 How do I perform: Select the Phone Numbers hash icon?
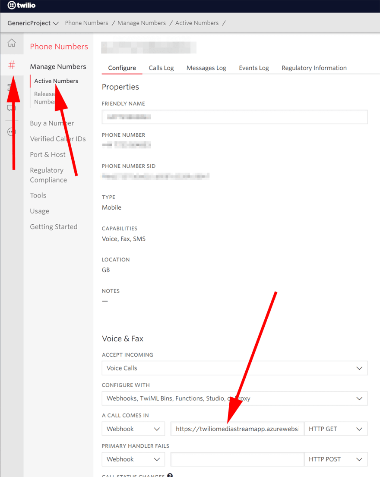coord(12,65)
